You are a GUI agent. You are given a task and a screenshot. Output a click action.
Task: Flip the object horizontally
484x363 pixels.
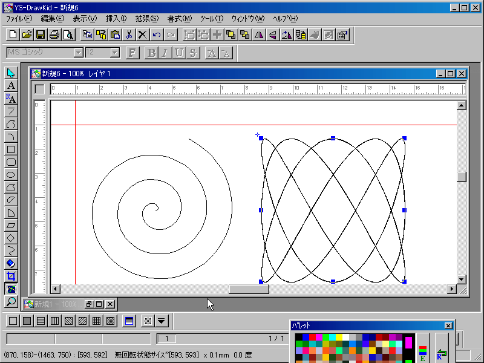pos(259,34)
